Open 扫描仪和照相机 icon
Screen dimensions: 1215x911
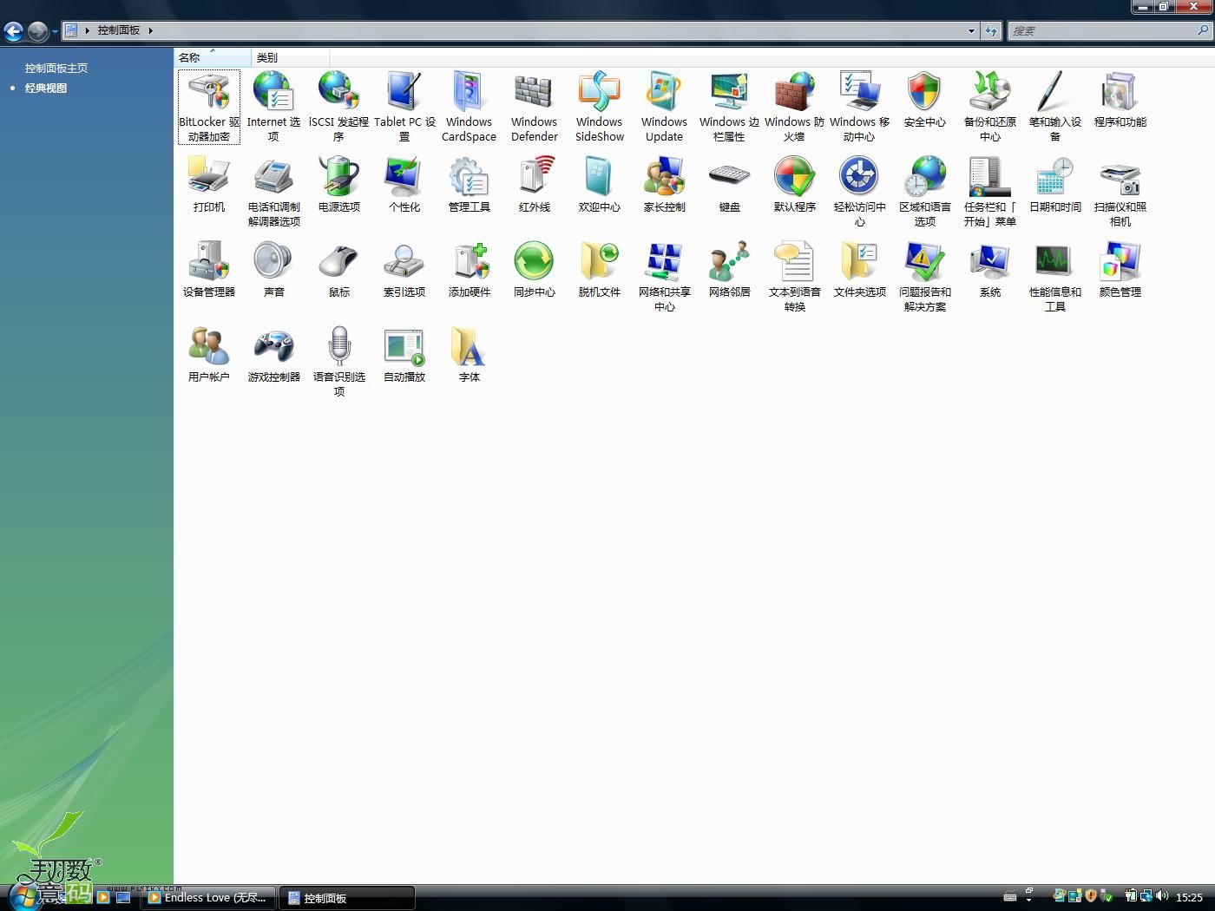[1120, 177]
